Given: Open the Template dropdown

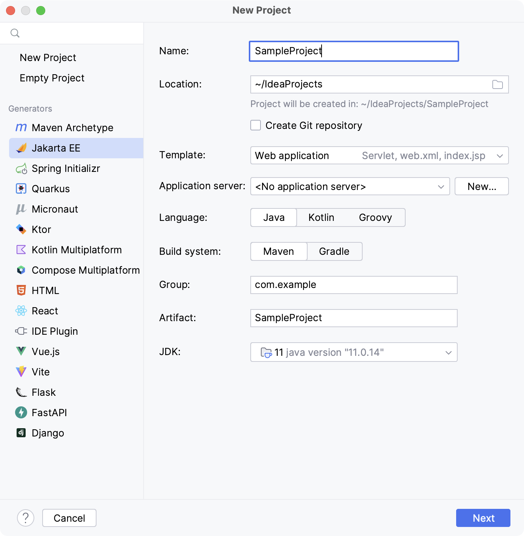Looking at the screenshot, I should [500, 155].
